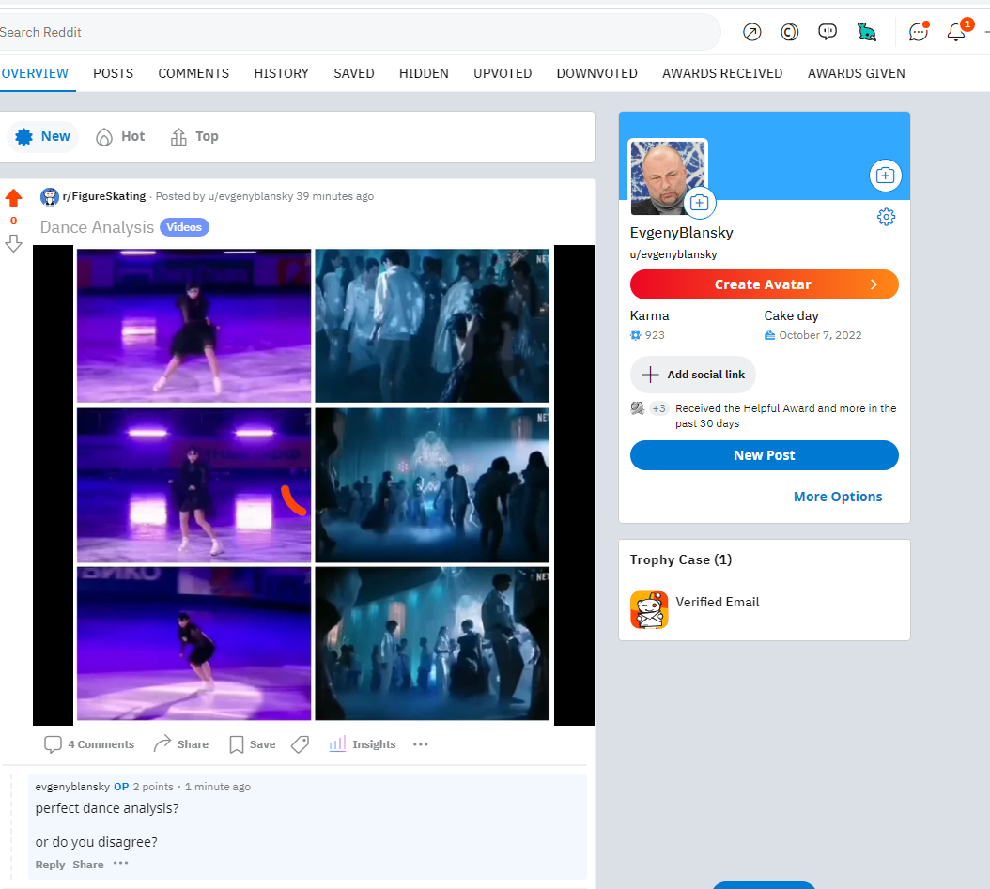Click the profile settings gear icon
This screenshot has height=889, width=990.
coord(886,217)
